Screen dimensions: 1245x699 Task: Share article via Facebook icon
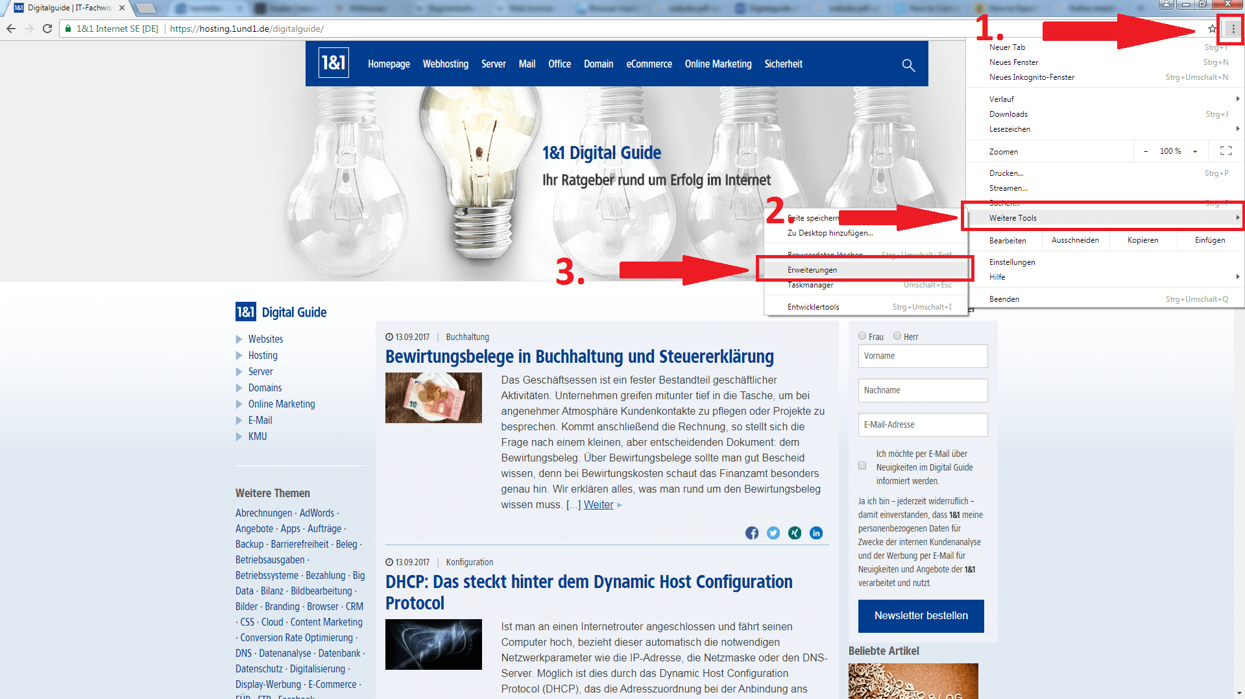coord(752,533)
